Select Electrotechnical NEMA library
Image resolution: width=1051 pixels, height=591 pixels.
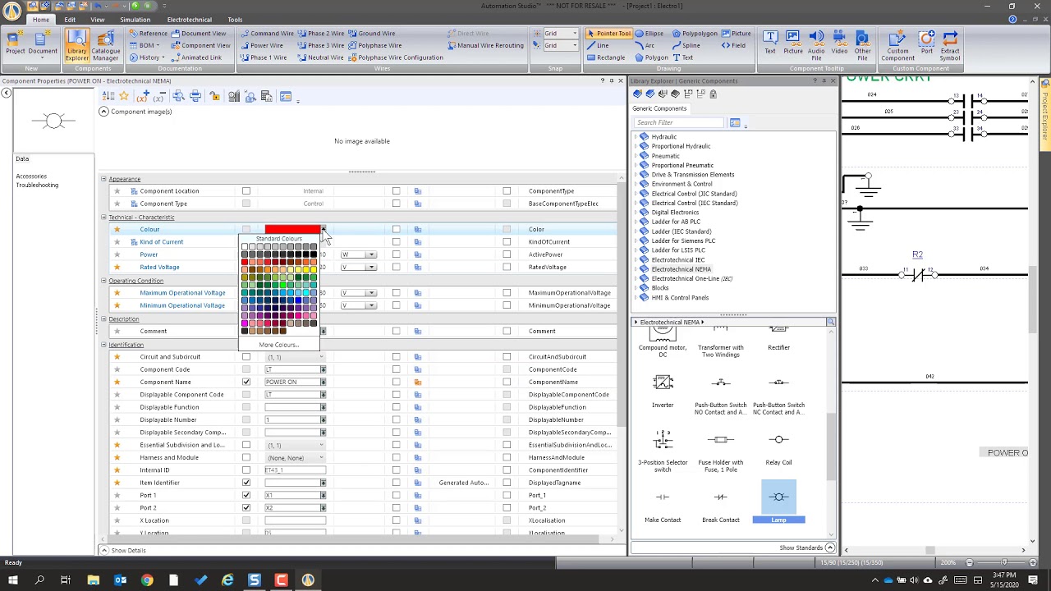(681, 269)
